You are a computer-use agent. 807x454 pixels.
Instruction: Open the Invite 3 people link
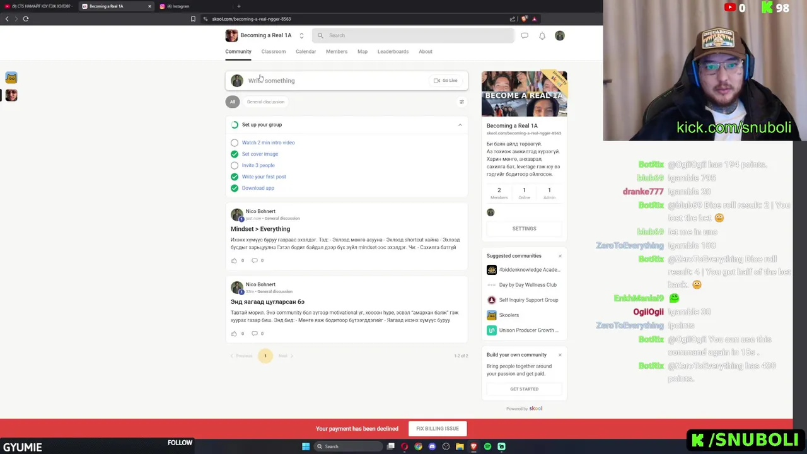(258, 165)
